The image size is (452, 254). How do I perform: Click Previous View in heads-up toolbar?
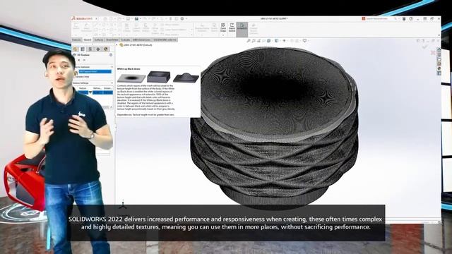(258, 41)
